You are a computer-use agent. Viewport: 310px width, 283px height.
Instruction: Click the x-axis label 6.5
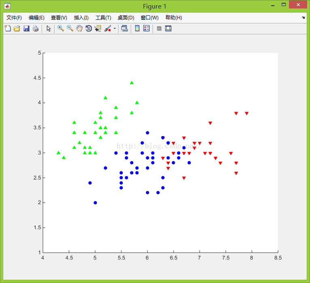174,258
